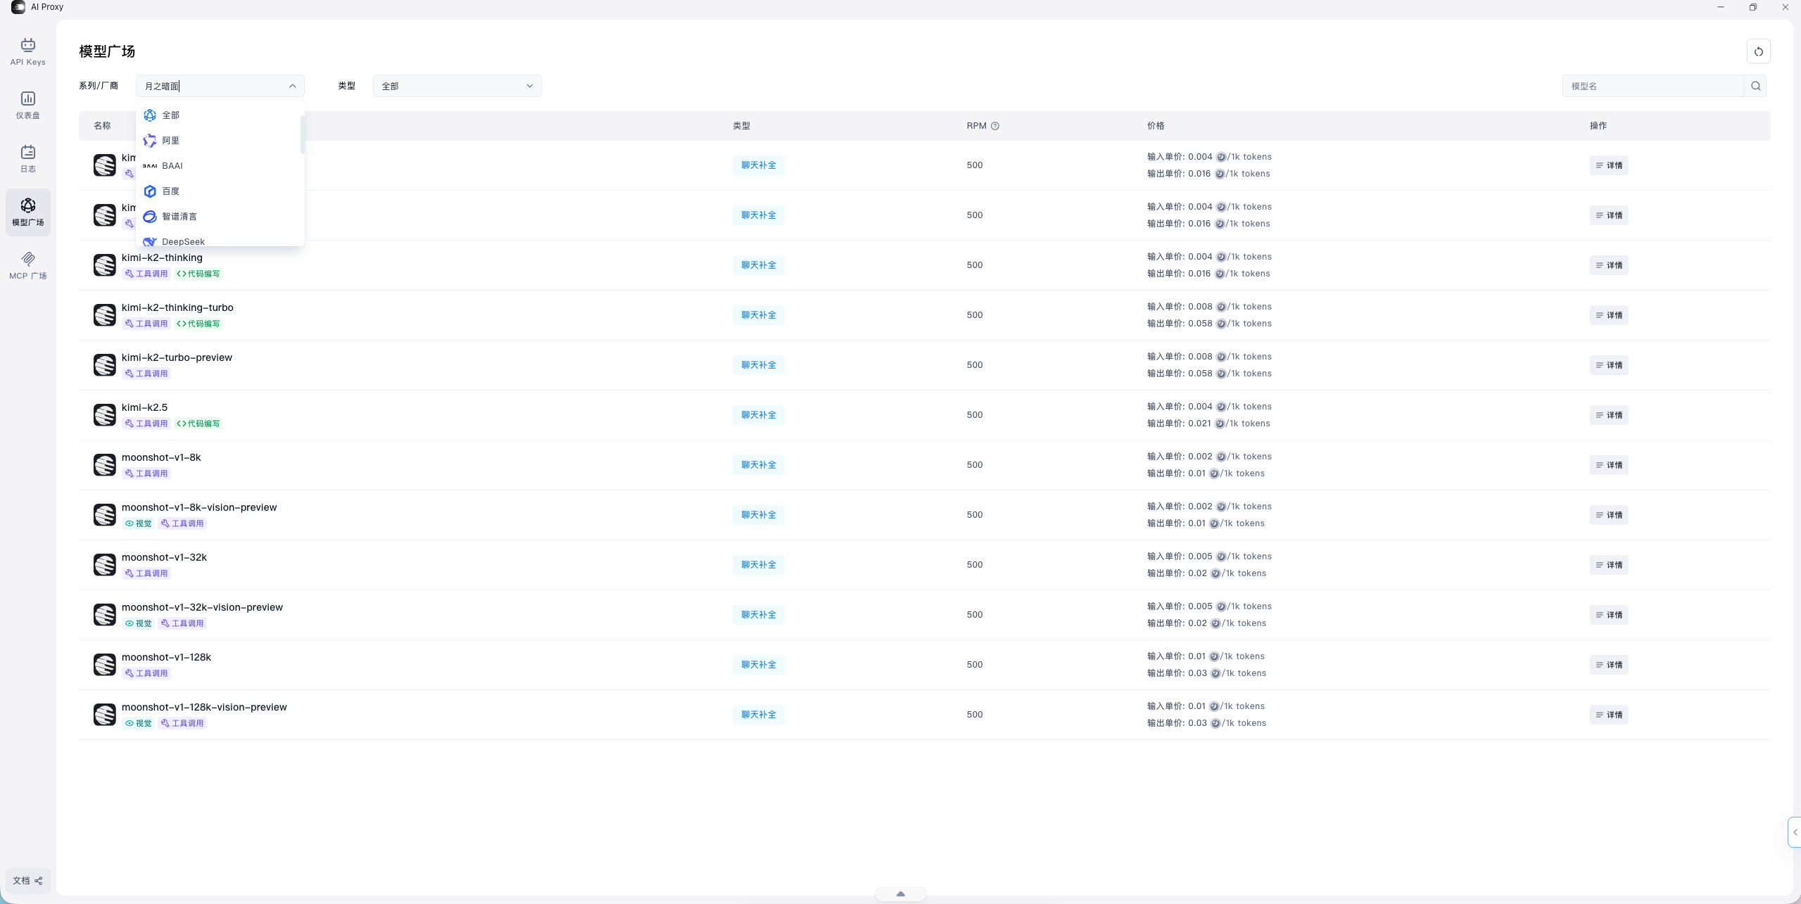The image size is (1801, 904).
Task: Collapse the 系列/厂商 dropdown via chevron
Action: (292, 86)
